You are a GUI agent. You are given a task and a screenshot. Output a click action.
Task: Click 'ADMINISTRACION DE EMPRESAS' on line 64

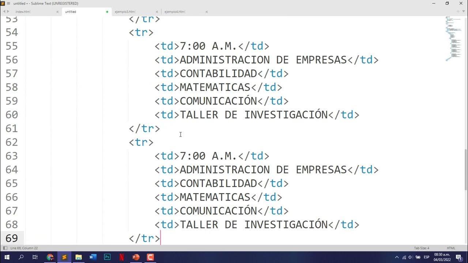click(x=263, y=169)
